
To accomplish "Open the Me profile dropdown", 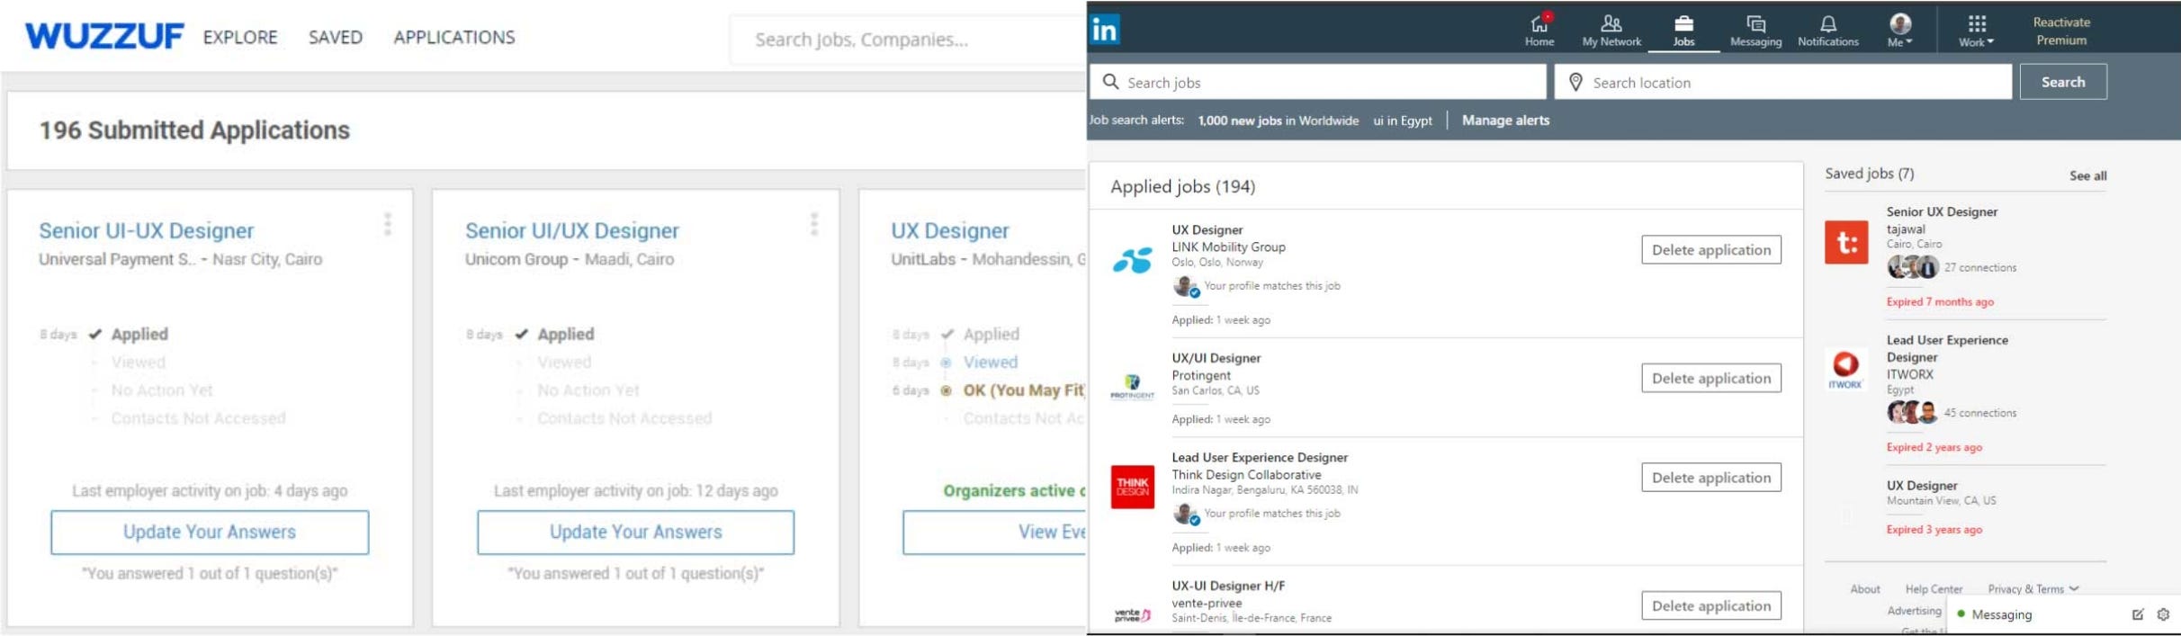I will [x=1899, y=30].
